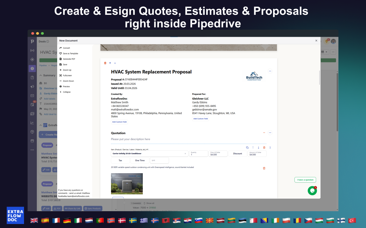Viewport: 366px width, 228px height.
Task: Delete the item description with trash icon
Action: (264, 168)
